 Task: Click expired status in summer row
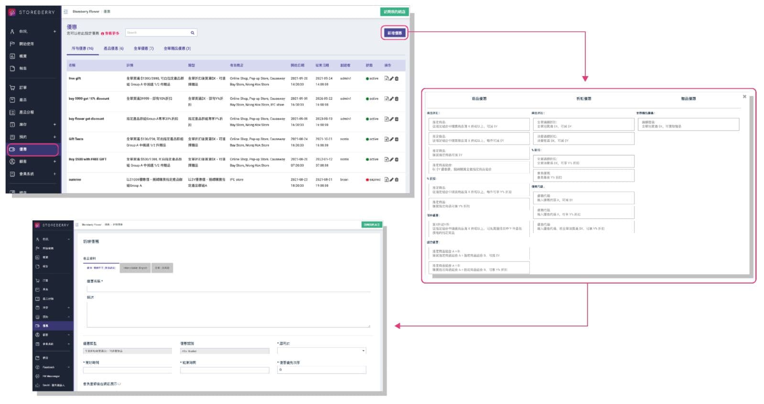click(373, 180)
